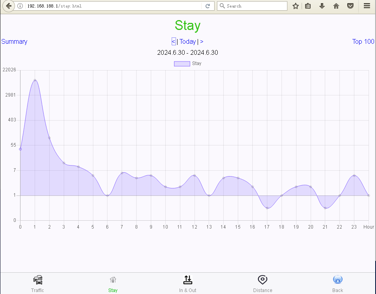Select the Back tab label

338,290
